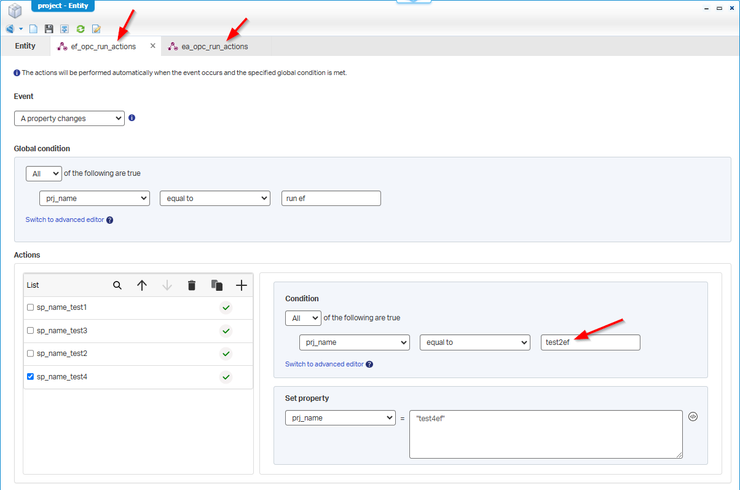Open expression editor icon beside Set property
This screenshot has height=490, width=740.
693,416
